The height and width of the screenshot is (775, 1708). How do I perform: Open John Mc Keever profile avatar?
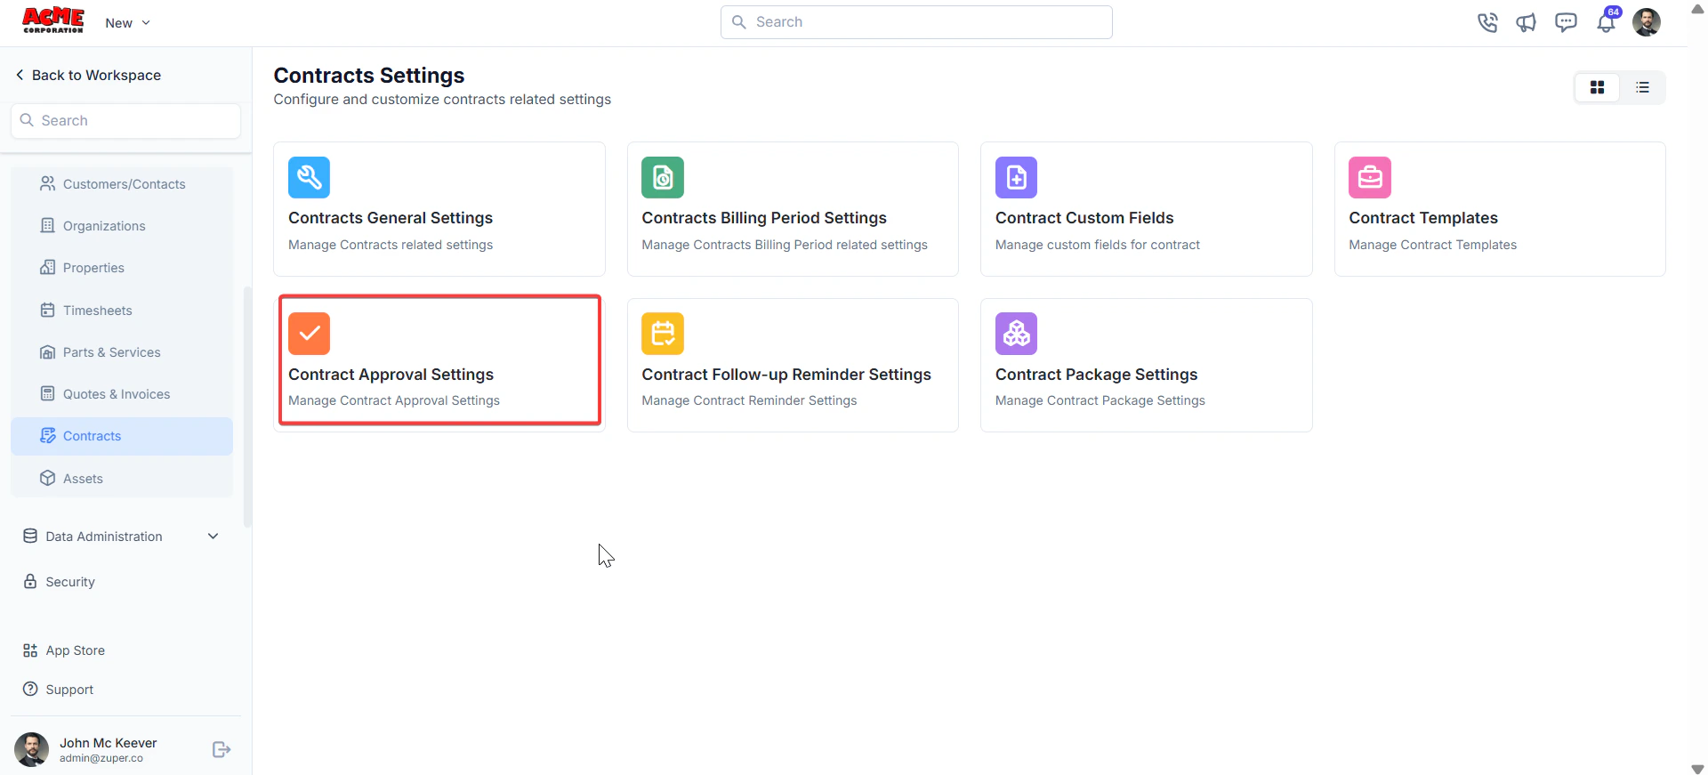[x=32, y=750]
